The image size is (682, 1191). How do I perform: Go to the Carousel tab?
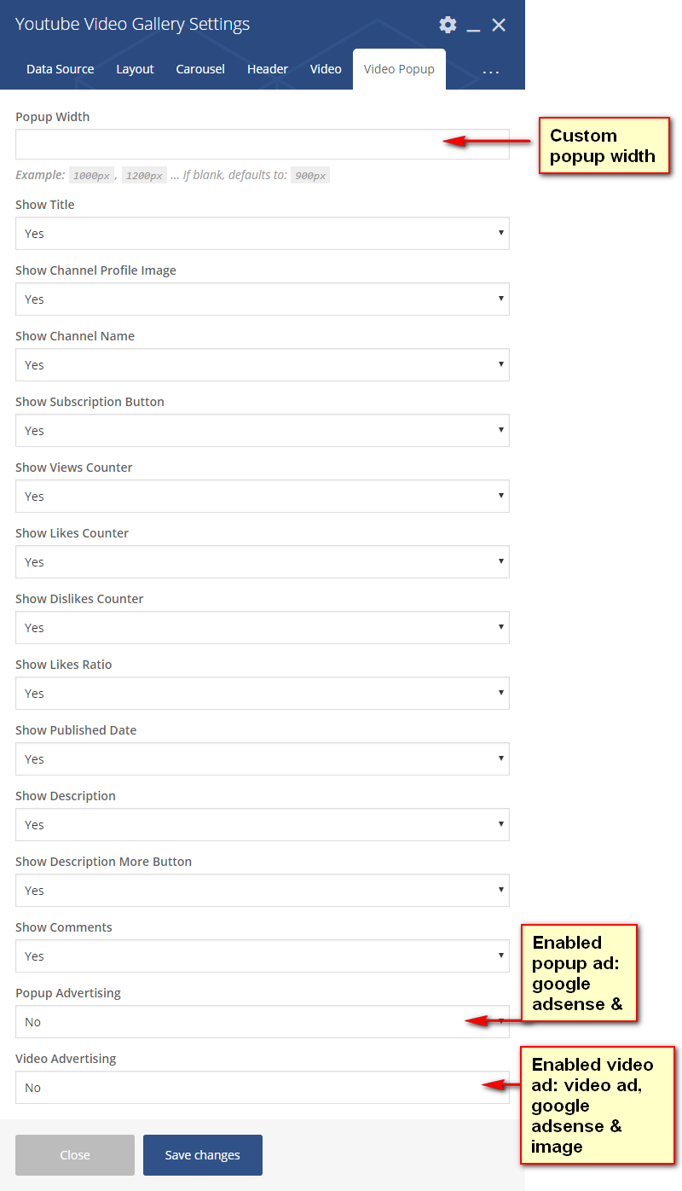click(x=200, y=69)
